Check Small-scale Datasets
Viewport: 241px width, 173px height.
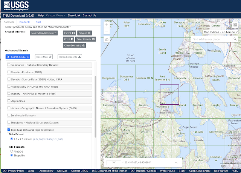9,115
